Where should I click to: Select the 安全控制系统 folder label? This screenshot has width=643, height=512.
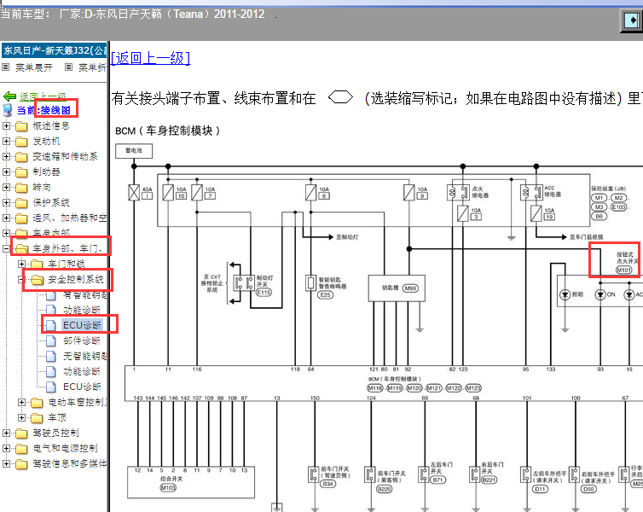pos(76,279)
